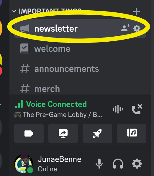Edit newsletter channel settings gear
154x176 pixels.
pos(137,28)
